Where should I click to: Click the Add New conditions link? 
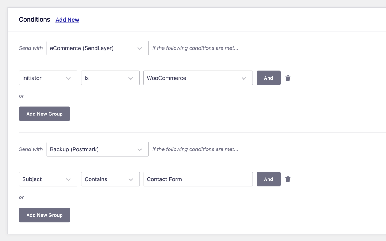click(67, 20)
